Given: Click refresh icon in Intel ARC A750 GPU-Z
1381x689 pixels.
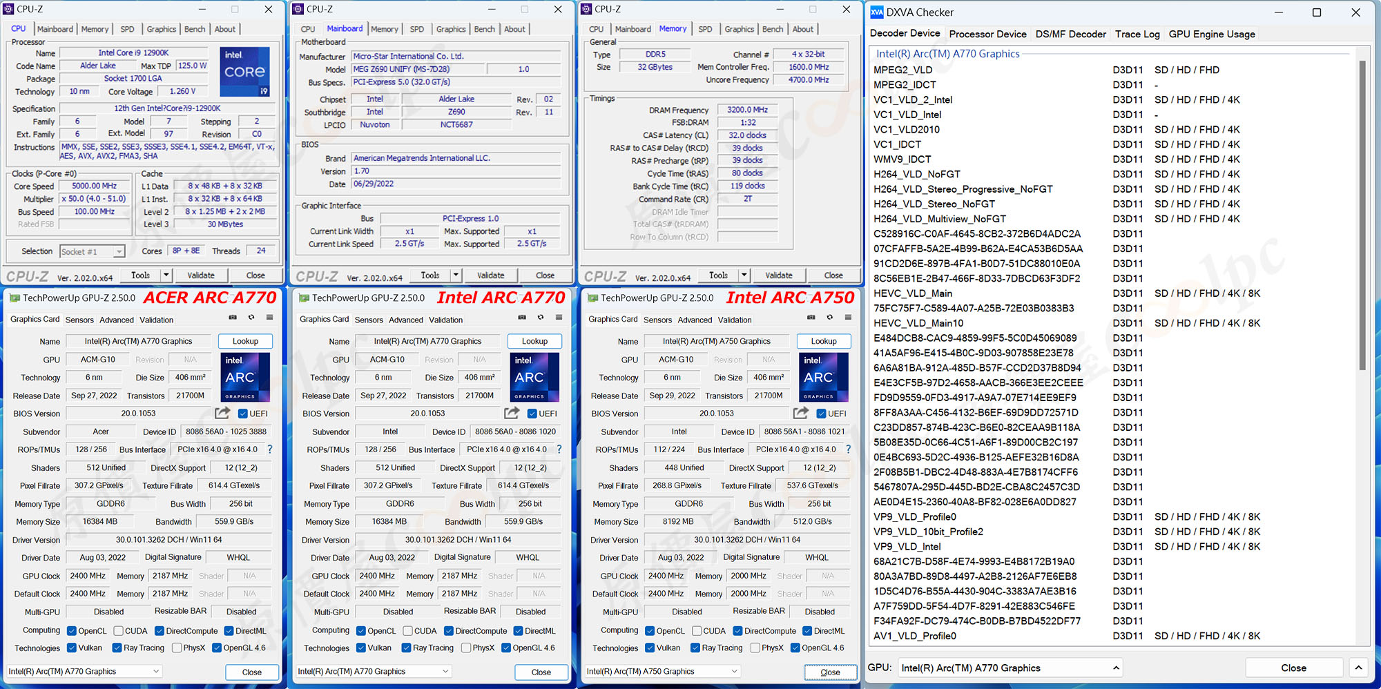Looking at the screenshot, I should pyautogui.click(x=829, y=318).
